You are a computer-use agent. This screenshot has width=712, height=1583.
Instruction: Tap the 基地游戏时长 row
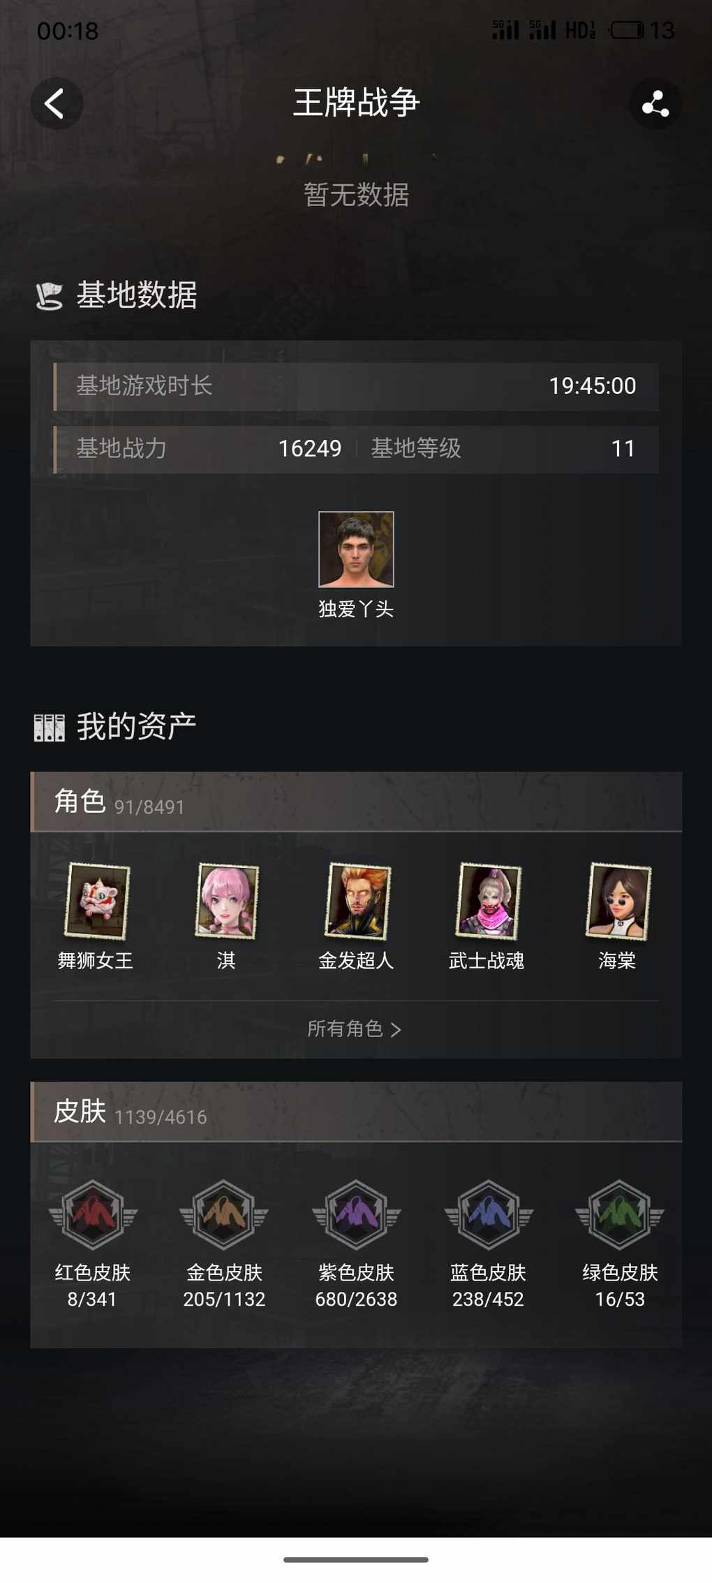356,386
